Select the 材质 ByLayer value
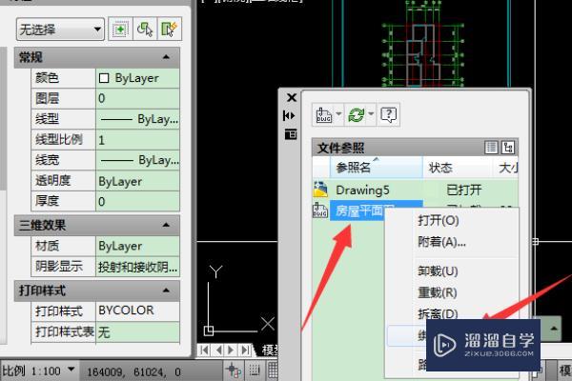This screenshot has width=572, height=381. [138, 246]
